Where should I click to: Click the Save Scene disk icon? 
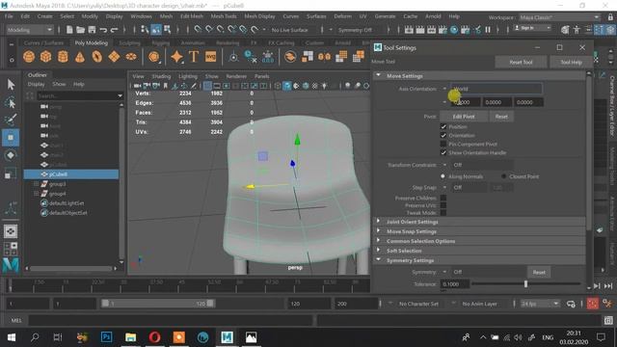point(92,30)
